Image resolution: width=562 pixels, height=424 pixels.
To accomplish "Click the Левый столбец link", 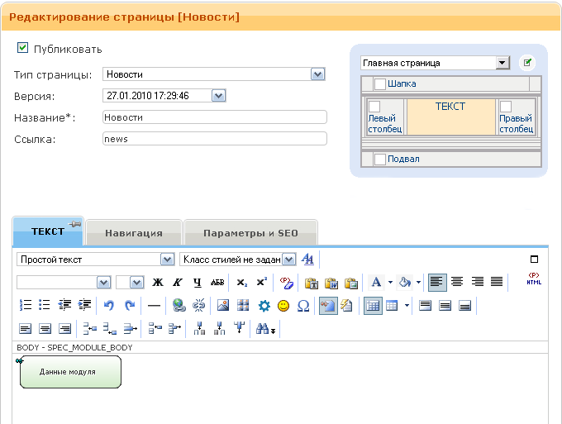I will (x=385, y=124).
